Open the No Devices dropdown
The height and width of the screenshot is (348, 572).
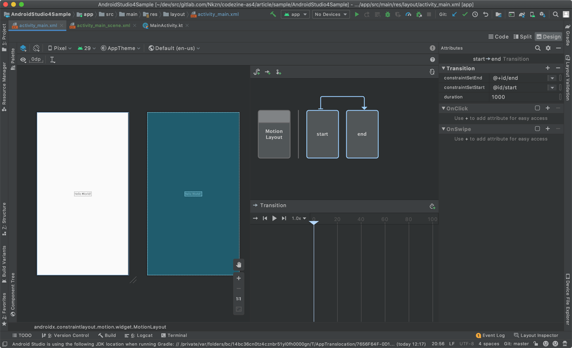[331, 14]
